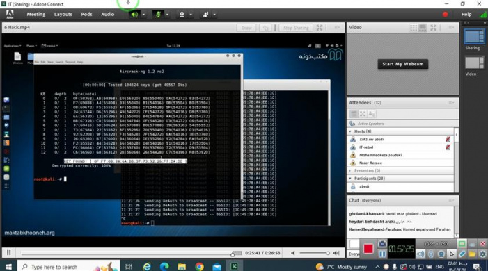Open the Audio menu
This screenshot has width=488, height=271.
pyautogui.click(x=107, y=15)
